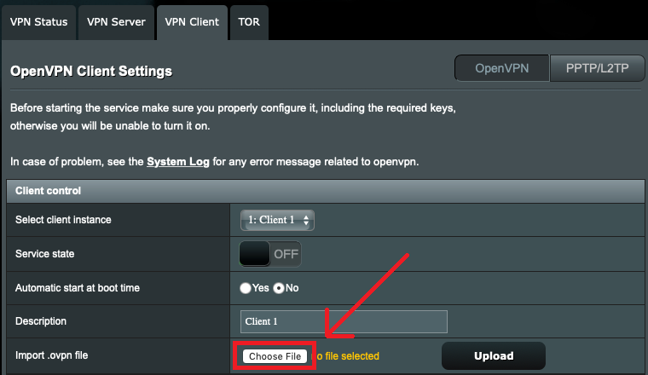
Task: Click the 'No file selected' text
Action: 348,356
